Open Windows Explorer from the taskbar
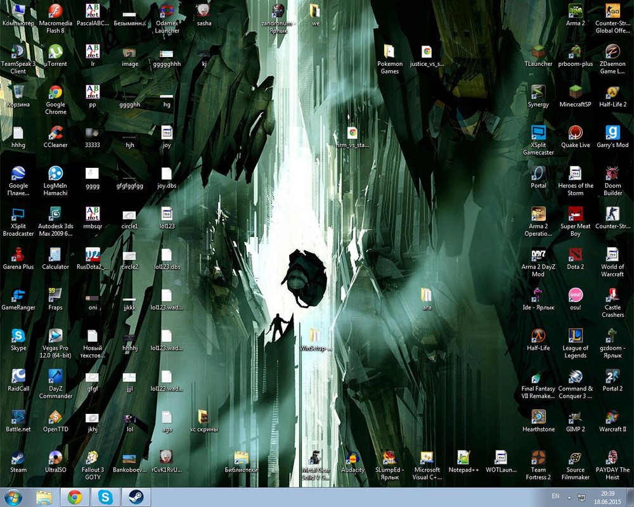The image size is (634, 507). [44, 497]
